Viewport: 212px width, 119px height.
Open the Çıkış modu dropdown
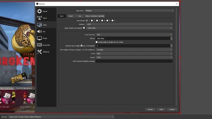[x=129, y=11]
